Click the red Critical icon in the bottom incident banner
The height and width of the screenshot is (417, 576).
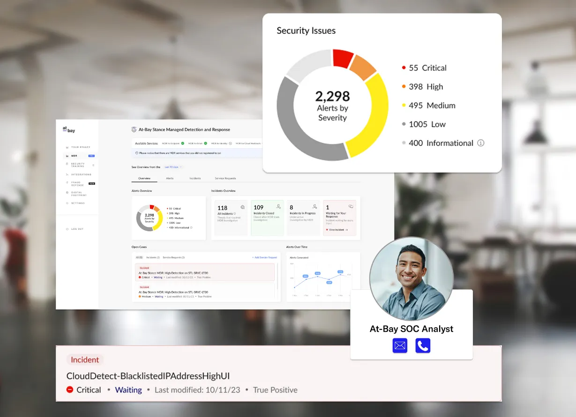(70, 389)
